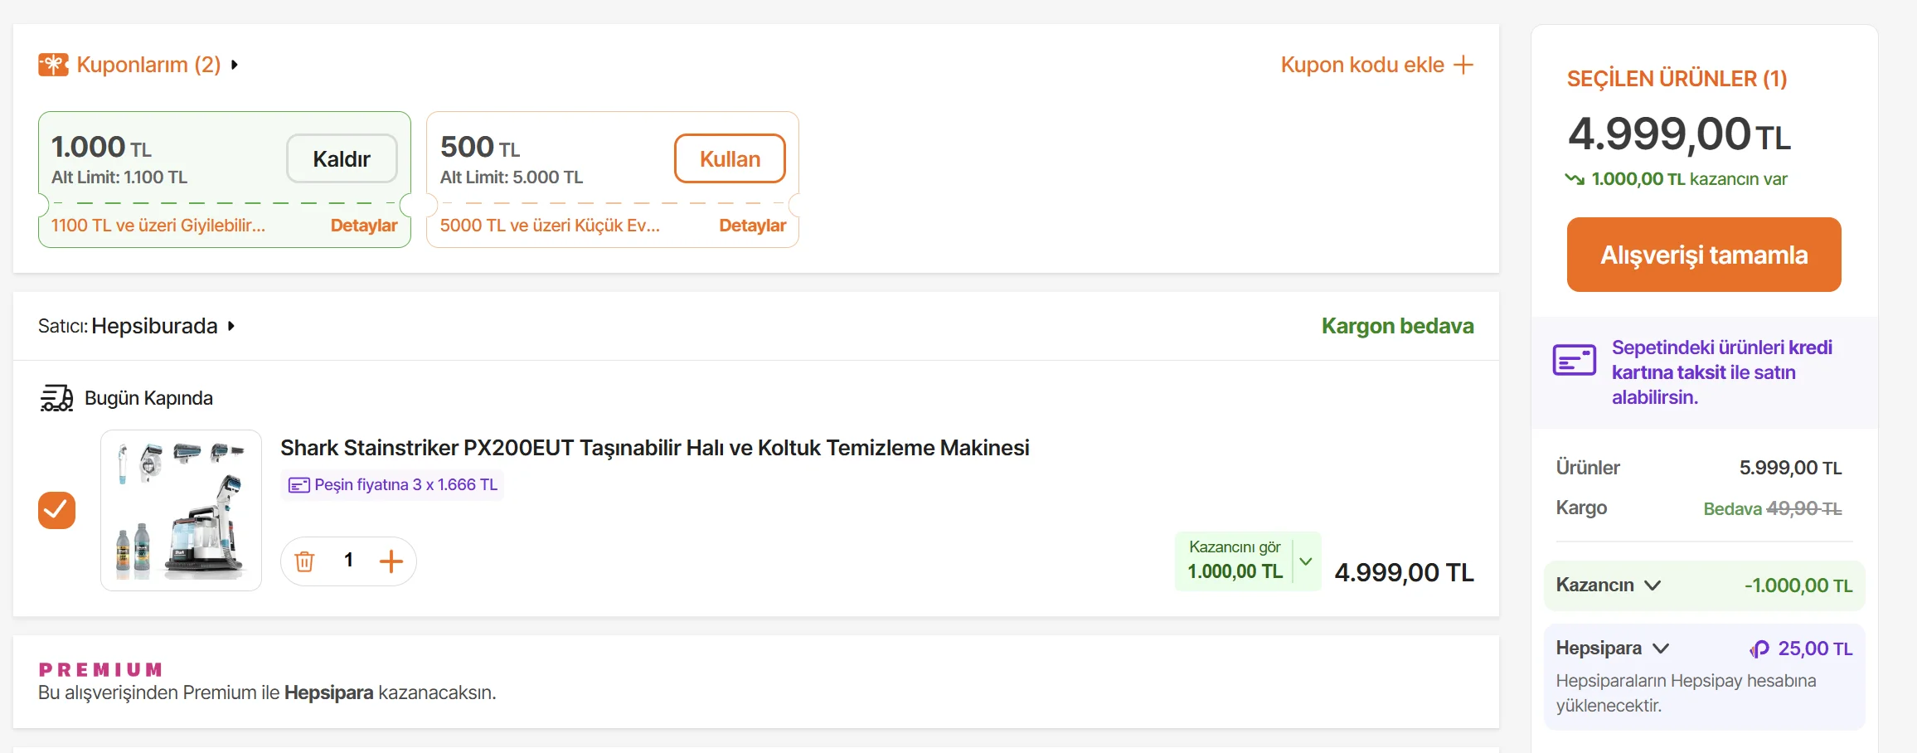
Task: Increase quantity with the plus icon
Action: click(391, 561)
